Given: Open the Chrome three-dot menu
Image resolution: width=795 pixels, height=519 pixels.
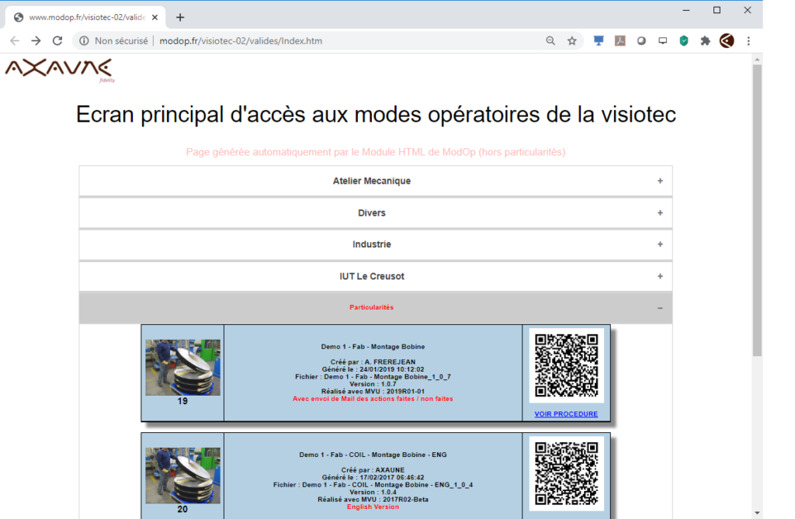Looking at the screenshot, I should [x=748, y=41].
